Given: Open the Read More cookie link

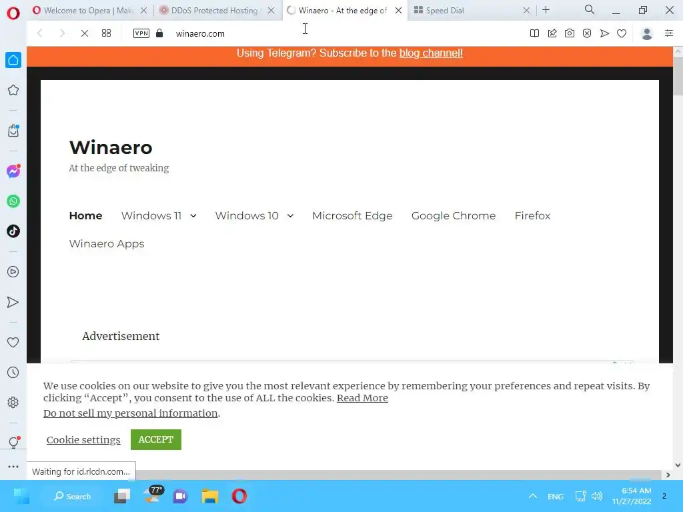Looking at the screenshot, I should 362,398.
